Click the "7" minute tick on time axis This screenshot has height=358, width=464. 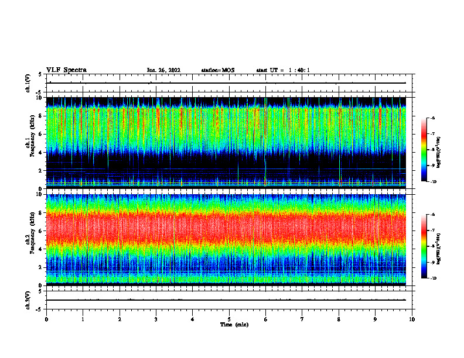click(302, 319)
